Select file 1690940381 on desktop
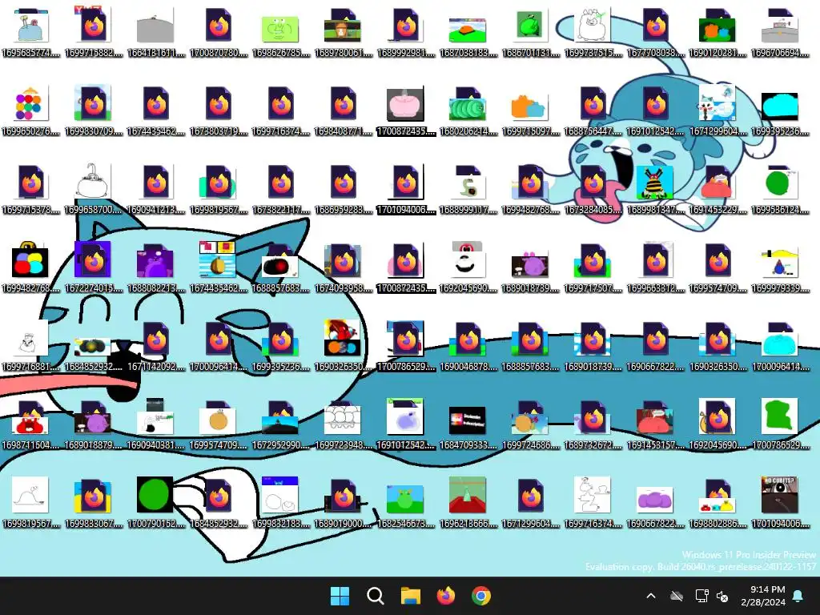The height and width of the screenshot is (615, 820). [156, 424]
